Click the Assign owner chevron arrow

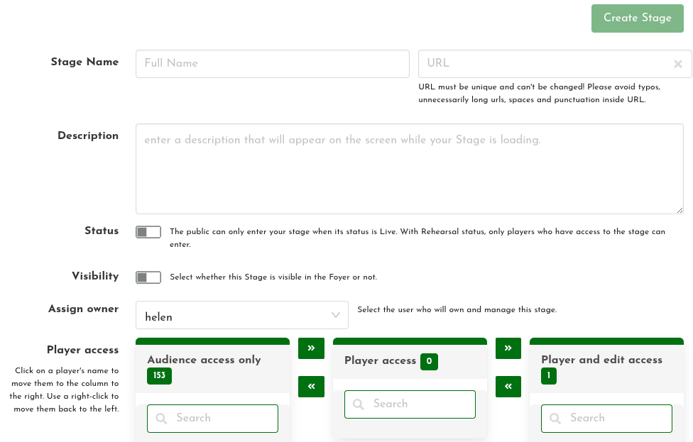(336, 316)
